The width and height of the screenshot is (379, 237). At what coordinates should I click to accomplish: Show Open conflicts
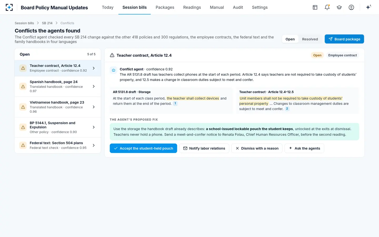click(290, 39)
